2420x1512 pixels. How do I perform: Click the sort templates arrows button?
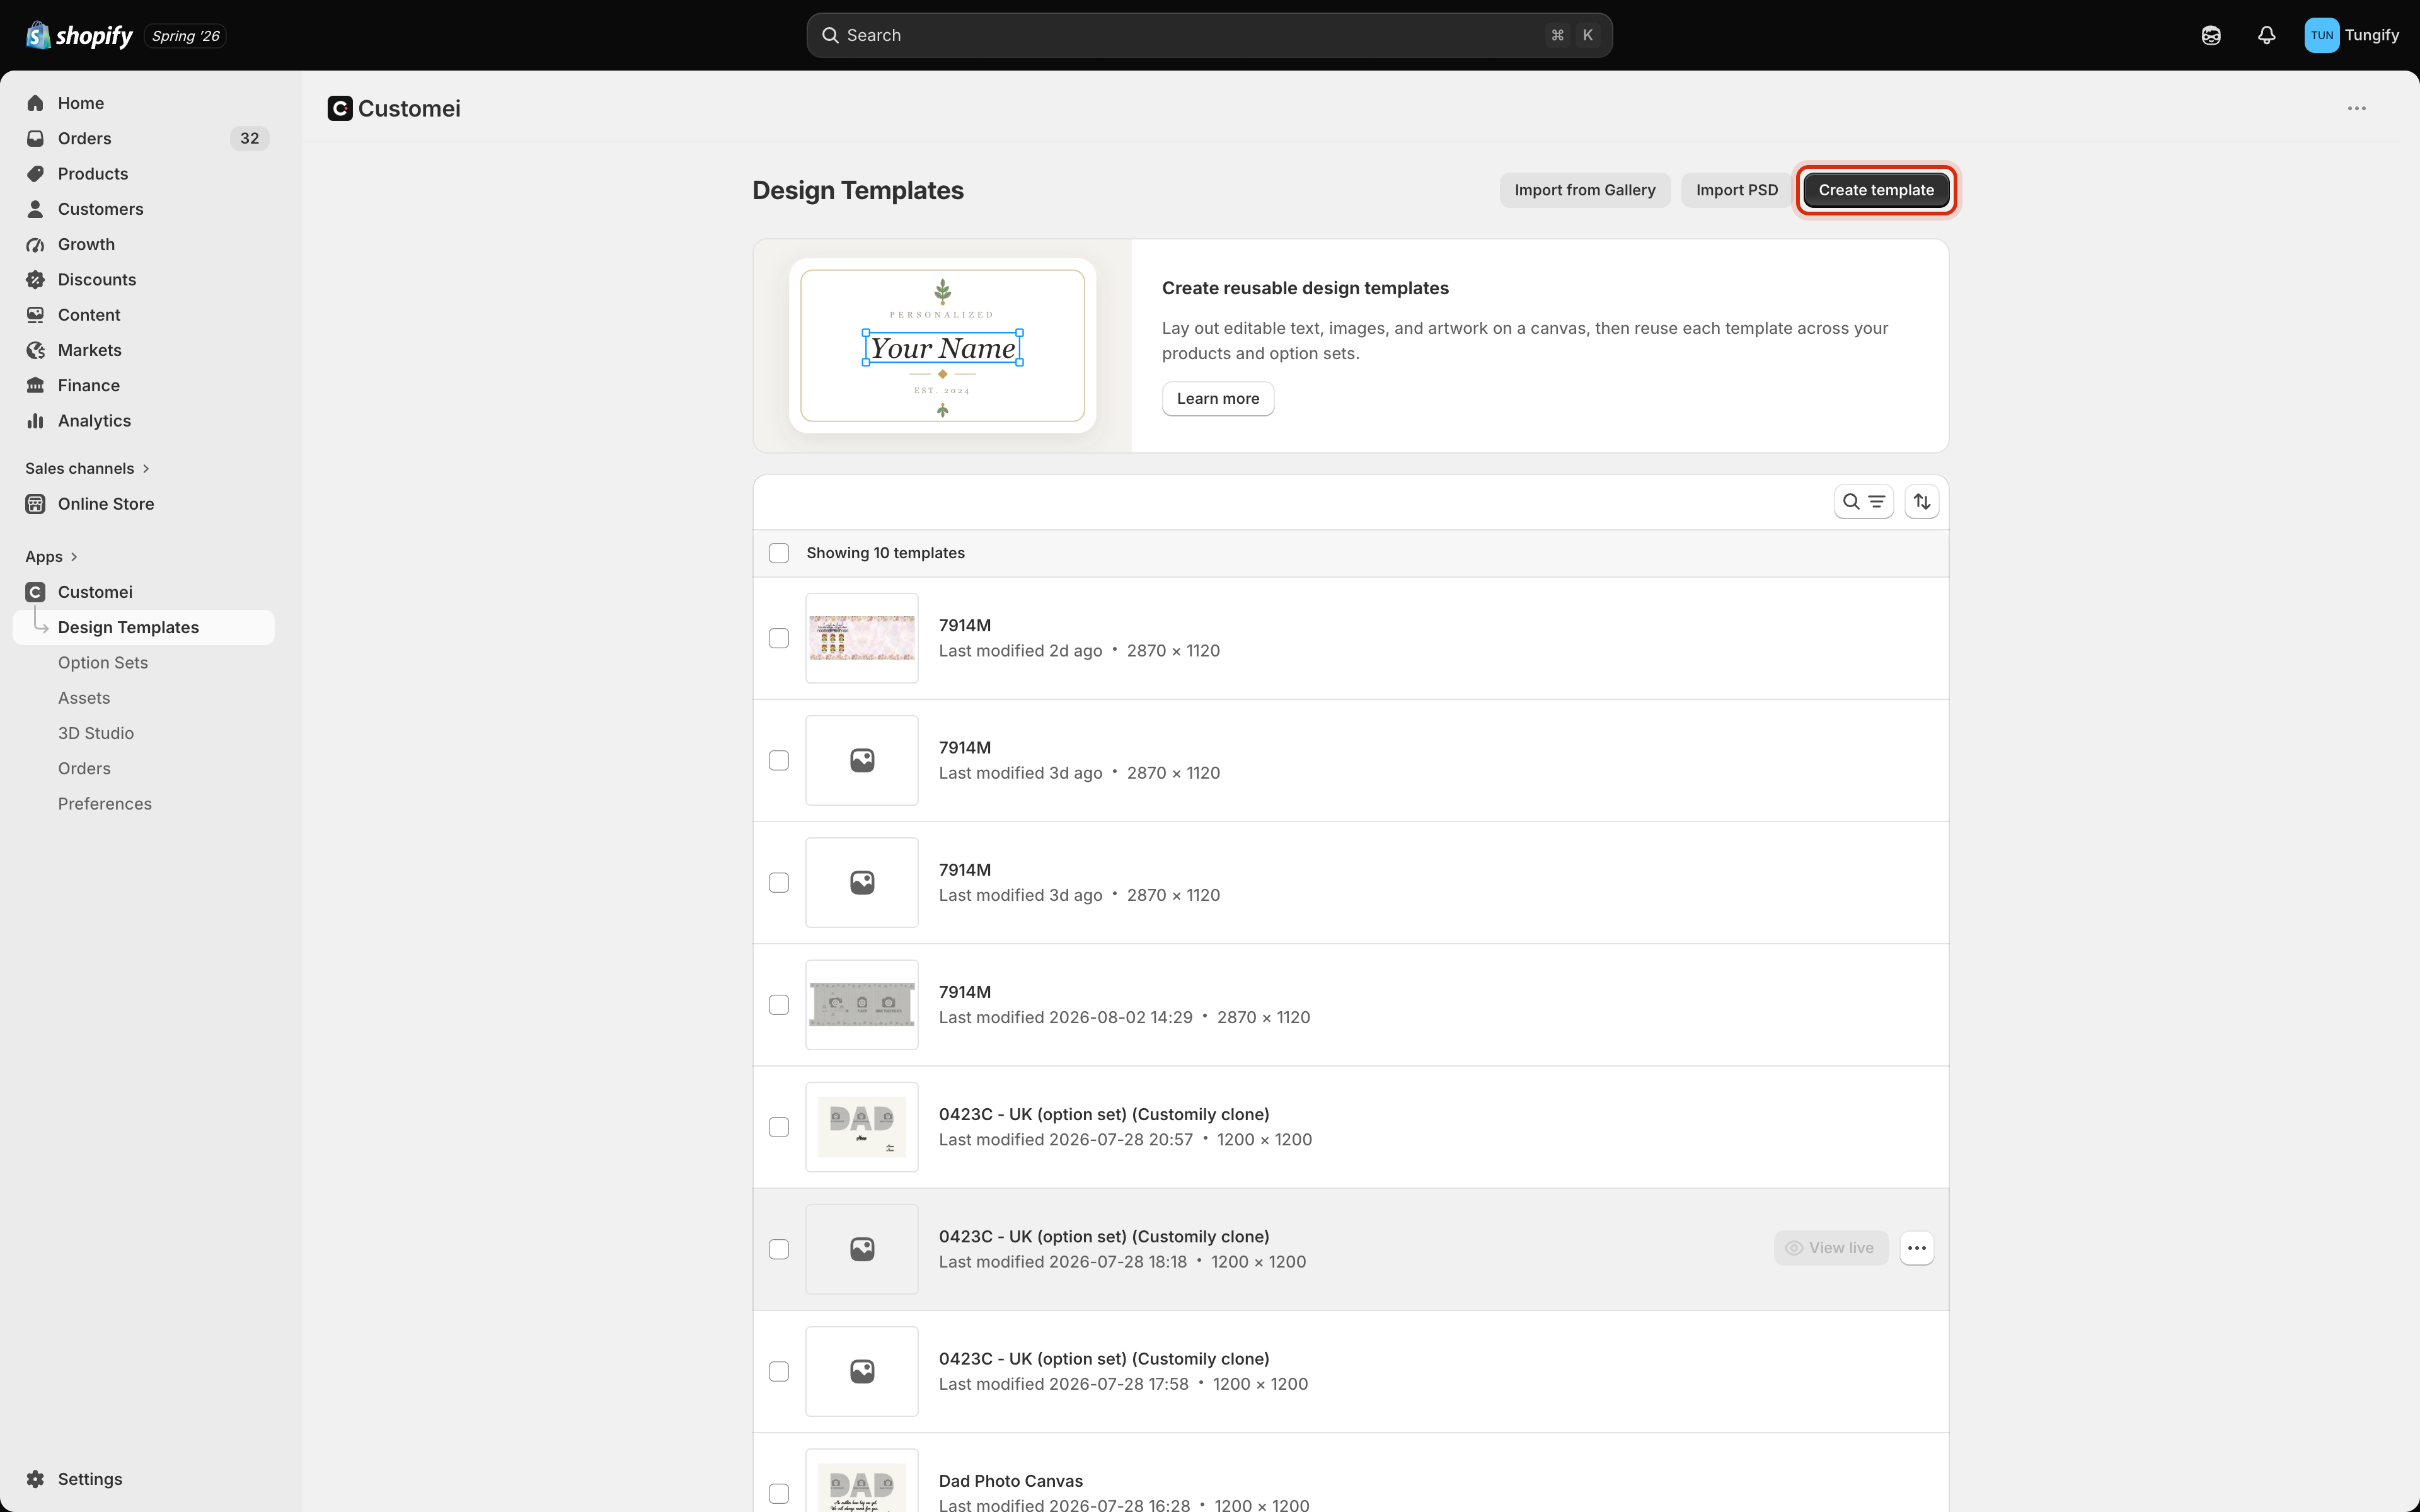[1922, 502]
